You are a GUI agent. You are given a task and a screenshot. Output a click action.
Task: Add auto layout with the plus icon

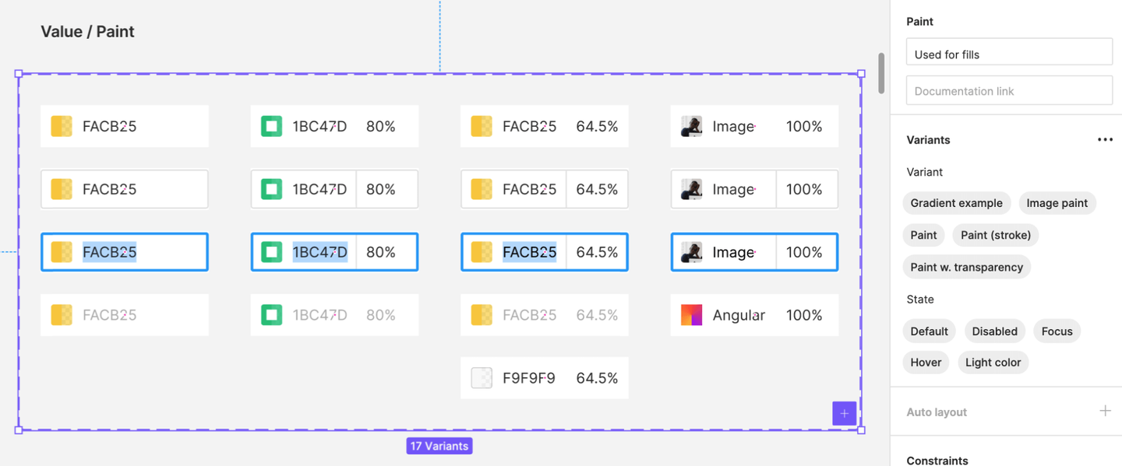click(x=1105, y=411)
